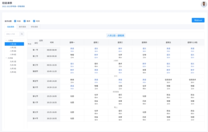Click Monday fifth period 朗诵 cell
Viewport: 208px width, 132px height.
click(72, 81)
